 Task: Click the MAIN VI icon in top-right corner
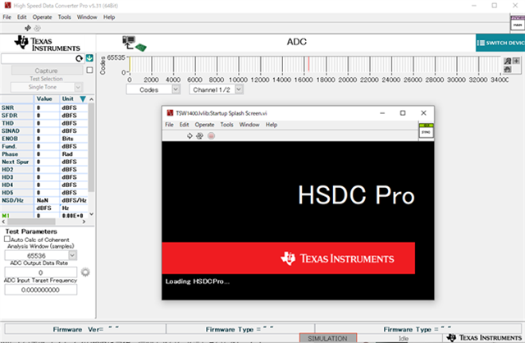pos(518,24)
